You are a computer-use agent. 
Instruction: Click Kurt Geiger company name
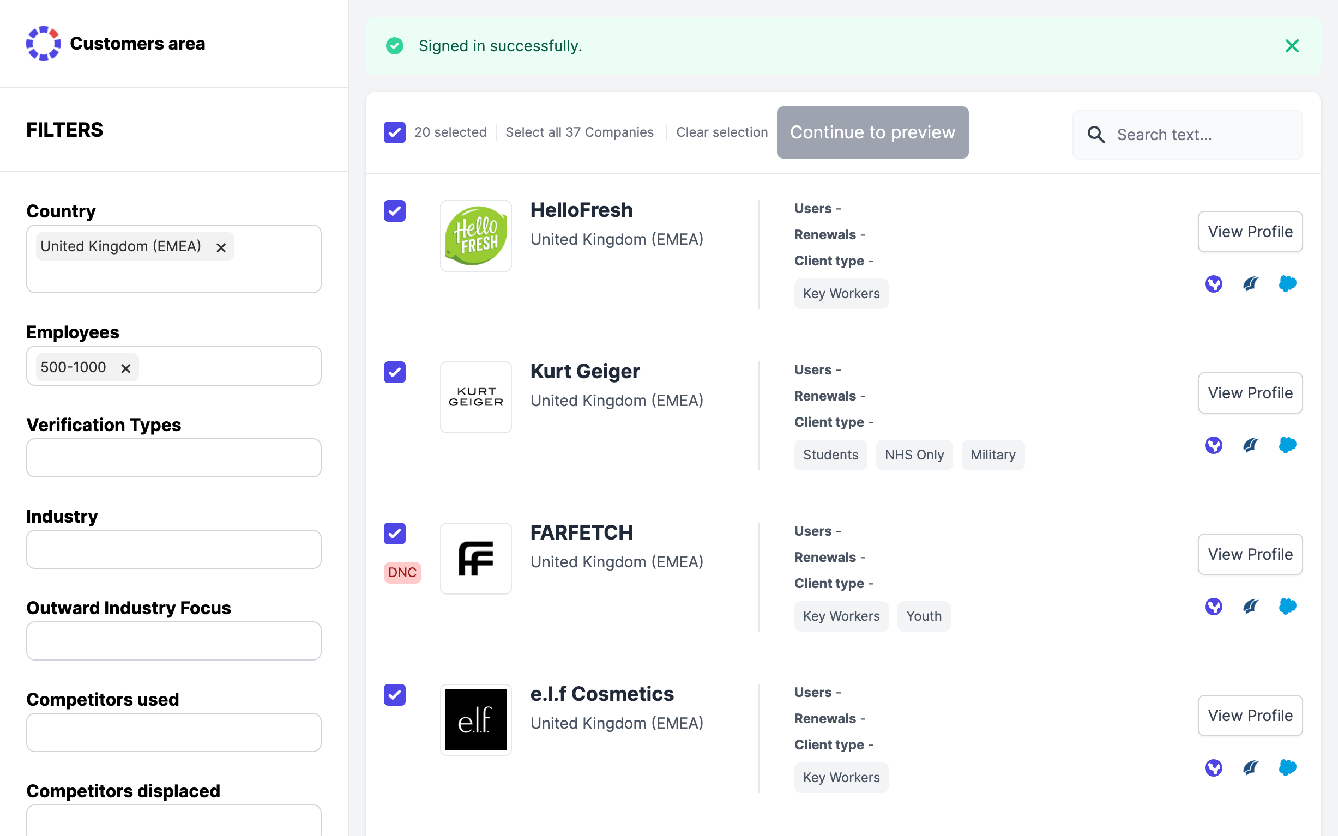585,372
